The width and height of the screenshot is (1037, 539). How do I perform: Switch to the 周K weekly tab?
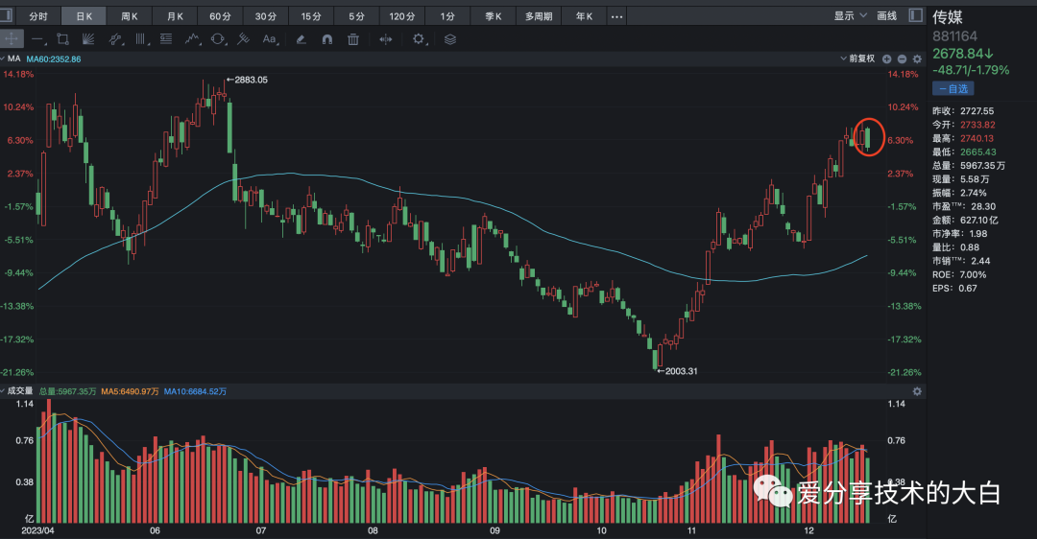(130, 16)
